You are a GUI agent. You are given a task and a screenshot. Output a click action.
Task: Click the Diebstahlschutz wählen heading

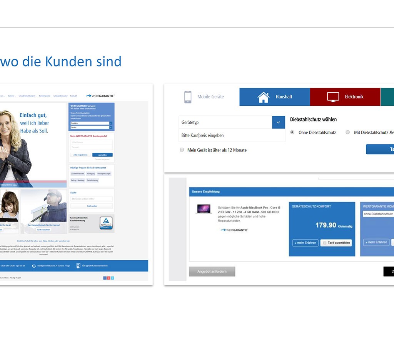(x=313, y=120)
